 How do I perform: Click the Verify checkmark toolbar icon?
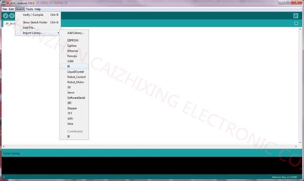tap(5, 16)
